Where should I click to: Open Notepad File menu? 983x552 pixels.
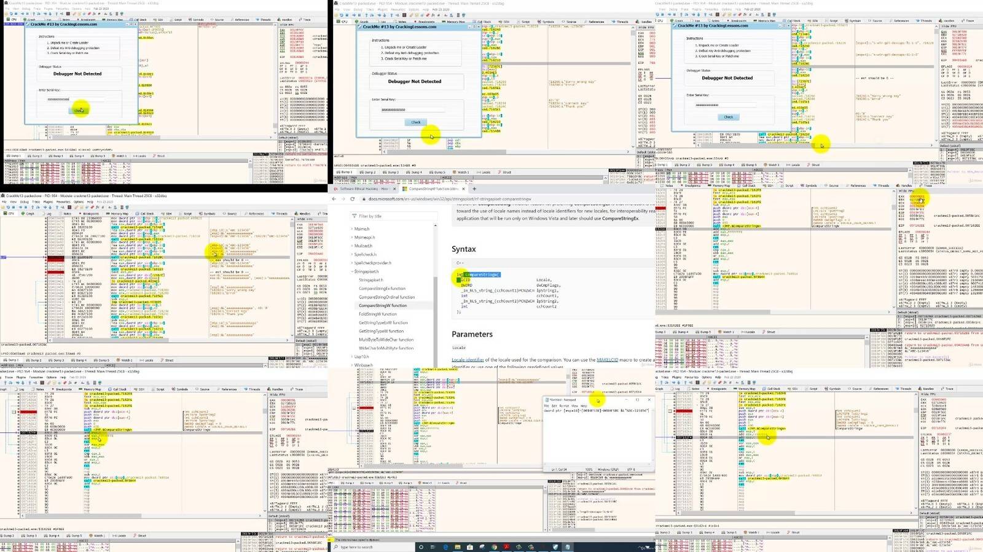coord(547,406)
